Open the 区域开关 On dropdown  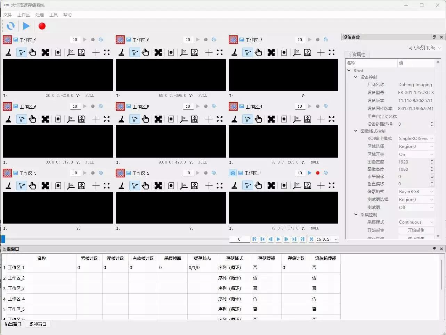416,154
